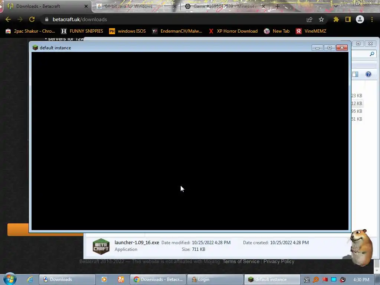
Task: Switch to Login taskbar window
Action: click(215, 279)
